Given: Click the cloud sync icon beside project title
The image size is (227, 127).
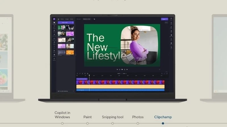Looking at the screenshot, I should click(x=94, y=19).
